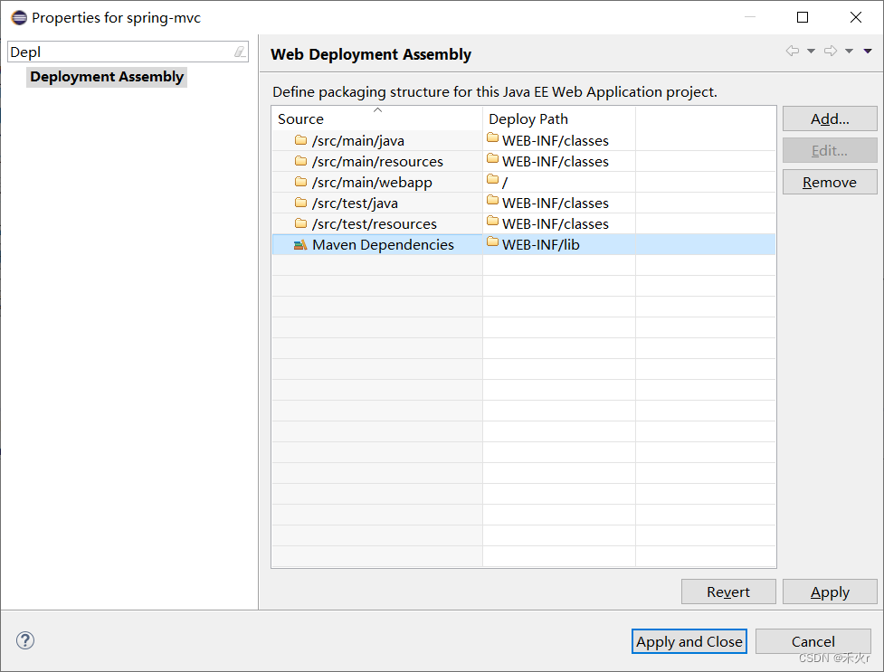Focus the filter text input field

pyautogui.click(x=118, y=52)
